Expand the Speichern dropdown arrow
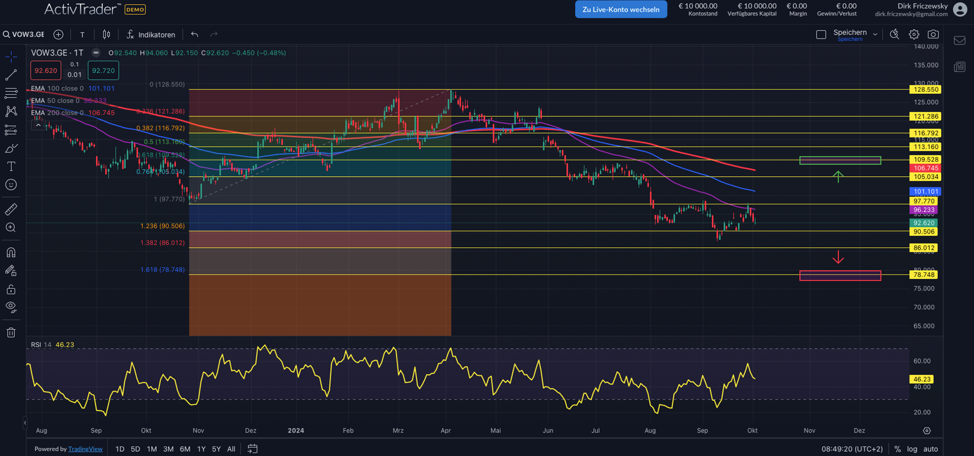The height and width of the screenshot is (456, 974). (875, 34)
